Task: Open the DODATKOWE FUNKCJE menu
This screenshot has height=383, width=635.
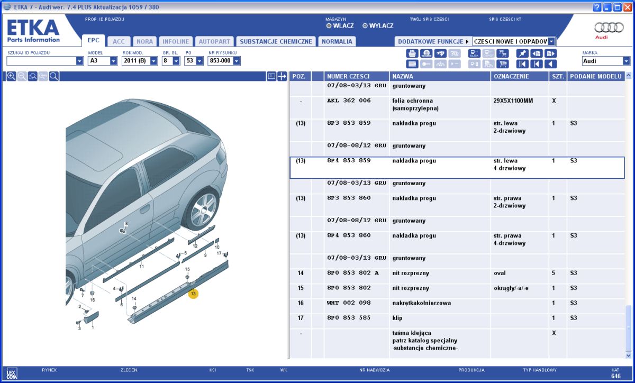Action: (433, 41)
